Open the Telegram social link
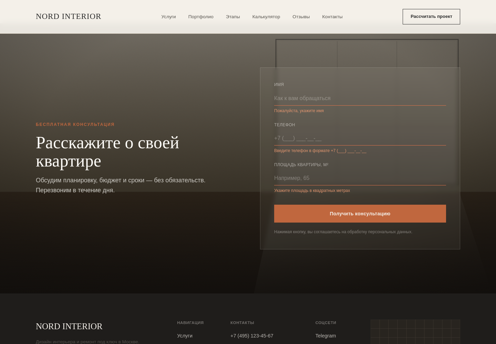 (x=325, y=336)
